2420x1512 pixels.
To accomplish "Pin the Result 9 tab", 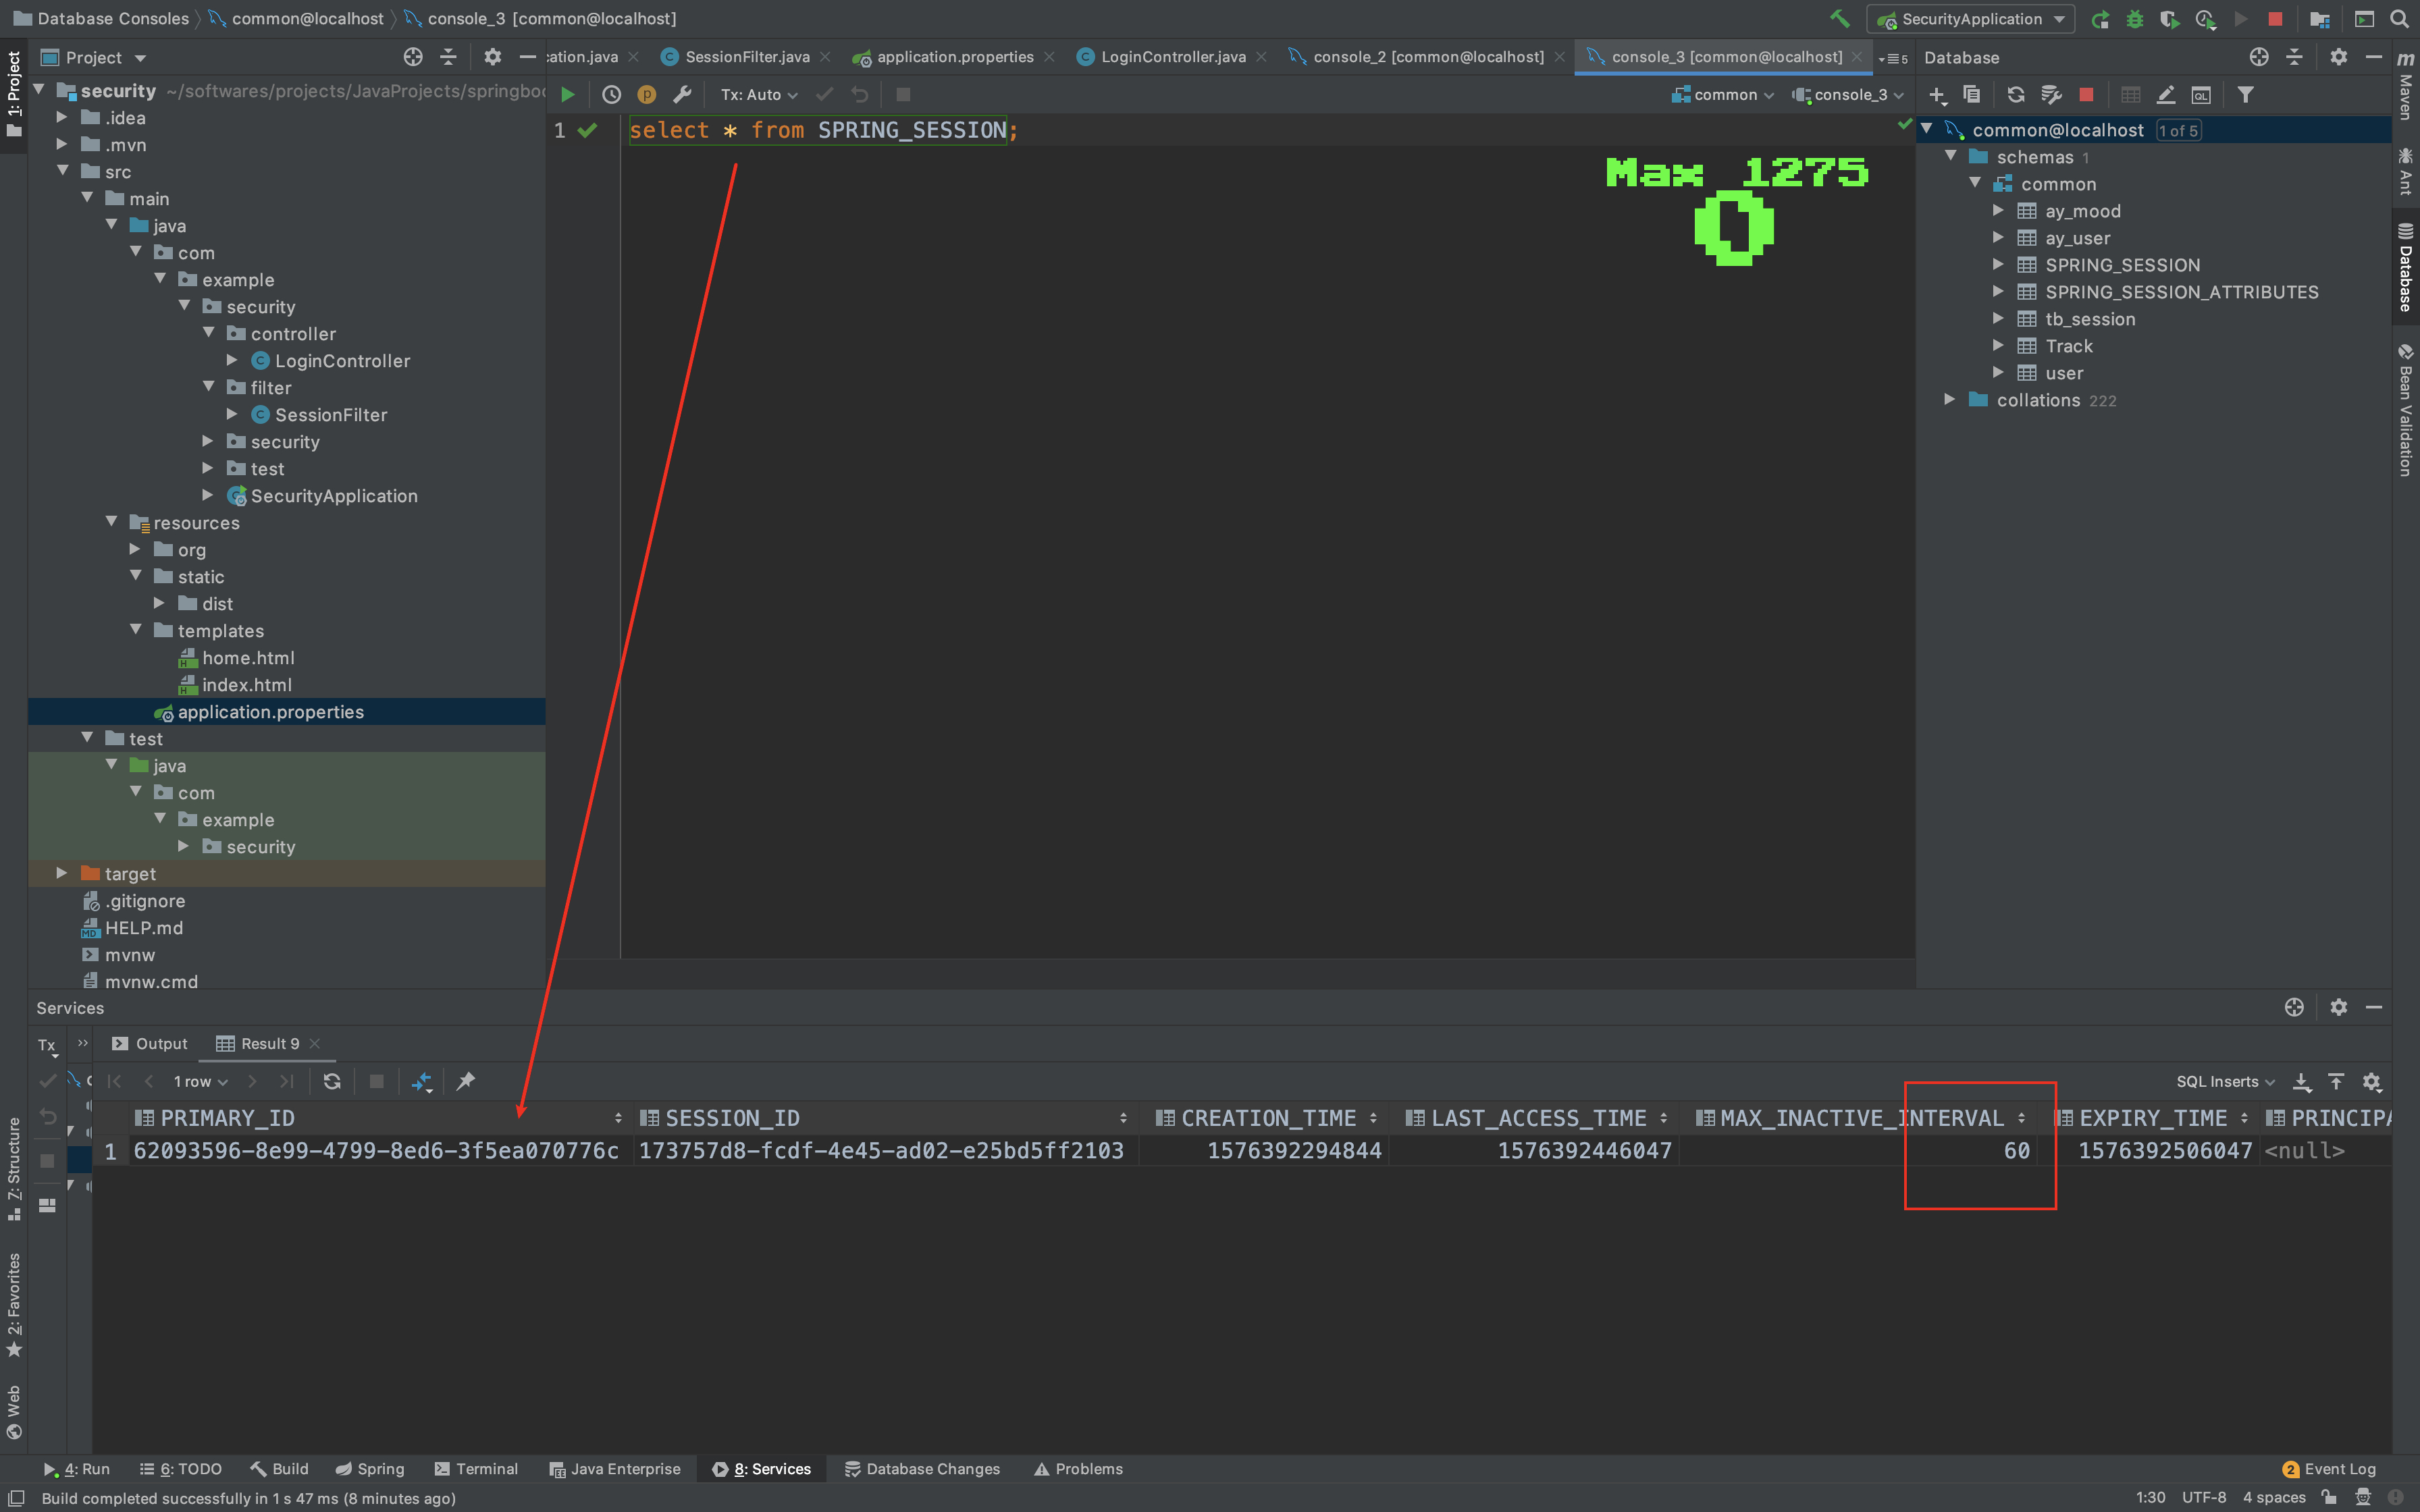I will [x=466, y=1081].
